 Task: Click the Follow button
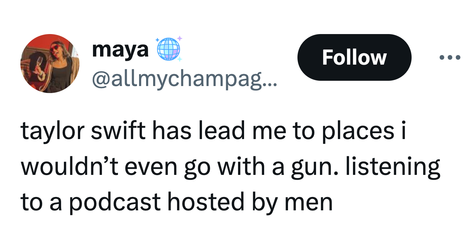point(354,57)
